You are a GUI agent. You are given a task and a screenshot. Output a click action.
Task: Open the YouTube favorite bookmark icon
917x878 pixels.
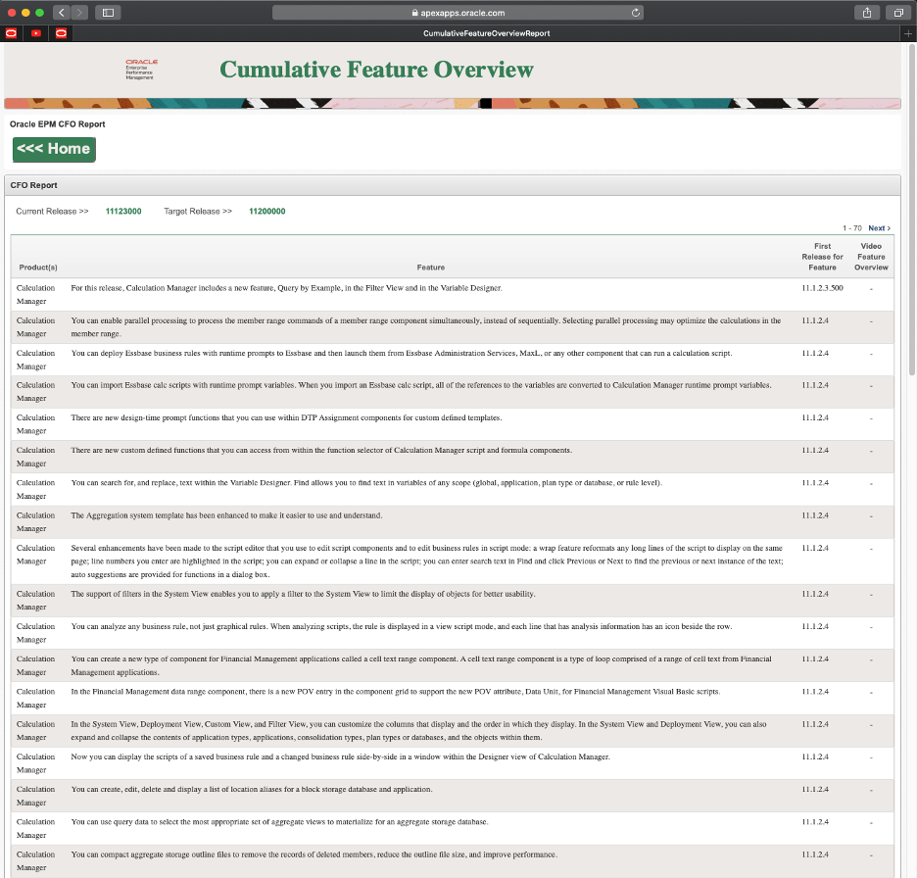coord(36,33)
